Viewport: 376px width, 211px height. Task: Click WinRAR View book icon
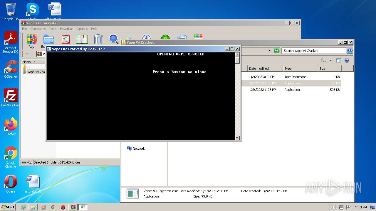pyautogui.click(x=82, y=39)
